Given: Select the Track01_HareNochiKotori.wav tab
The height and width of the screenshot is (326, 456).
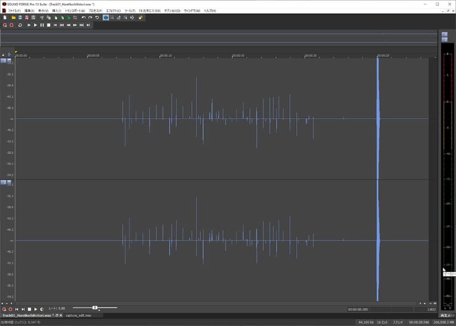Looking at the screenshot, I should [x=28, y=316].
